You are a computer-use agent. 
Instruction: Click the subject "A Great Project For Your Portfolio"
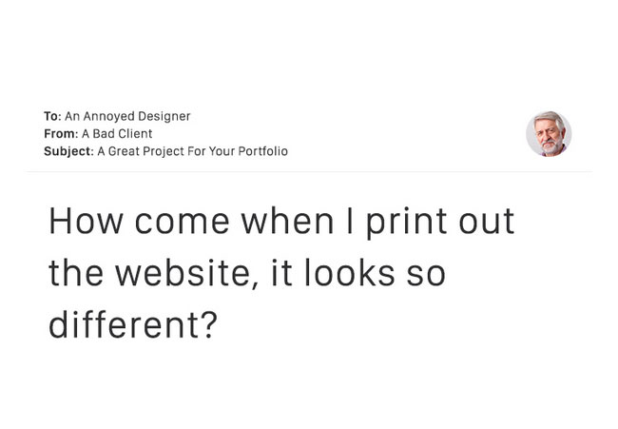click(x=192, y=151)
